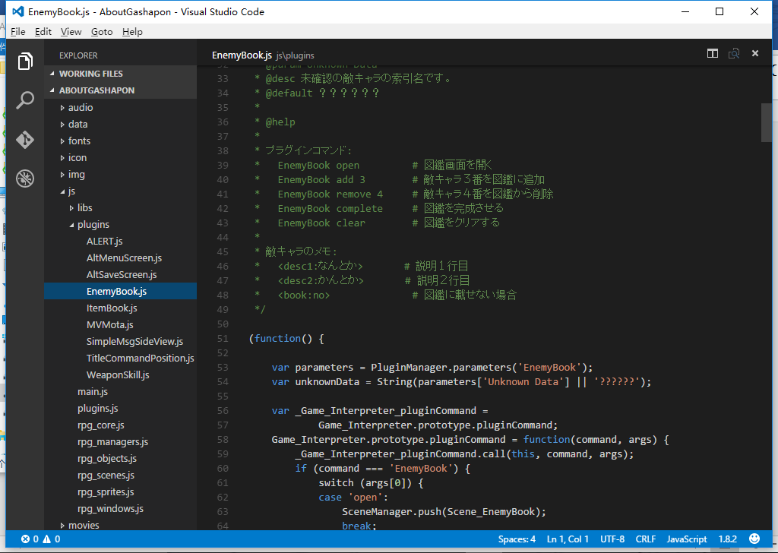This screenshot has height=553, width=778.
Task: Split the editor with the split icon
Action: point(713,54)
